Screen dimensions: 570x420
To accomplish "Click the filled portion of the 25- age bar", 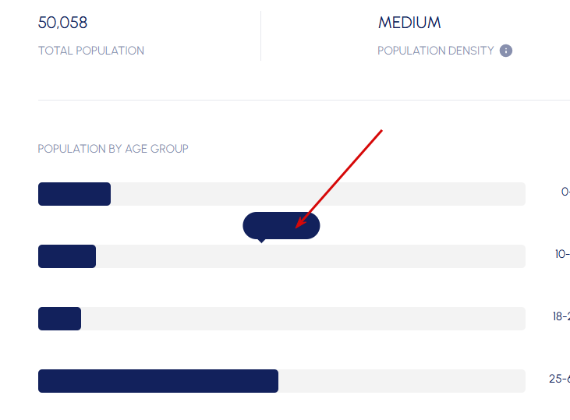I will 158,381.
